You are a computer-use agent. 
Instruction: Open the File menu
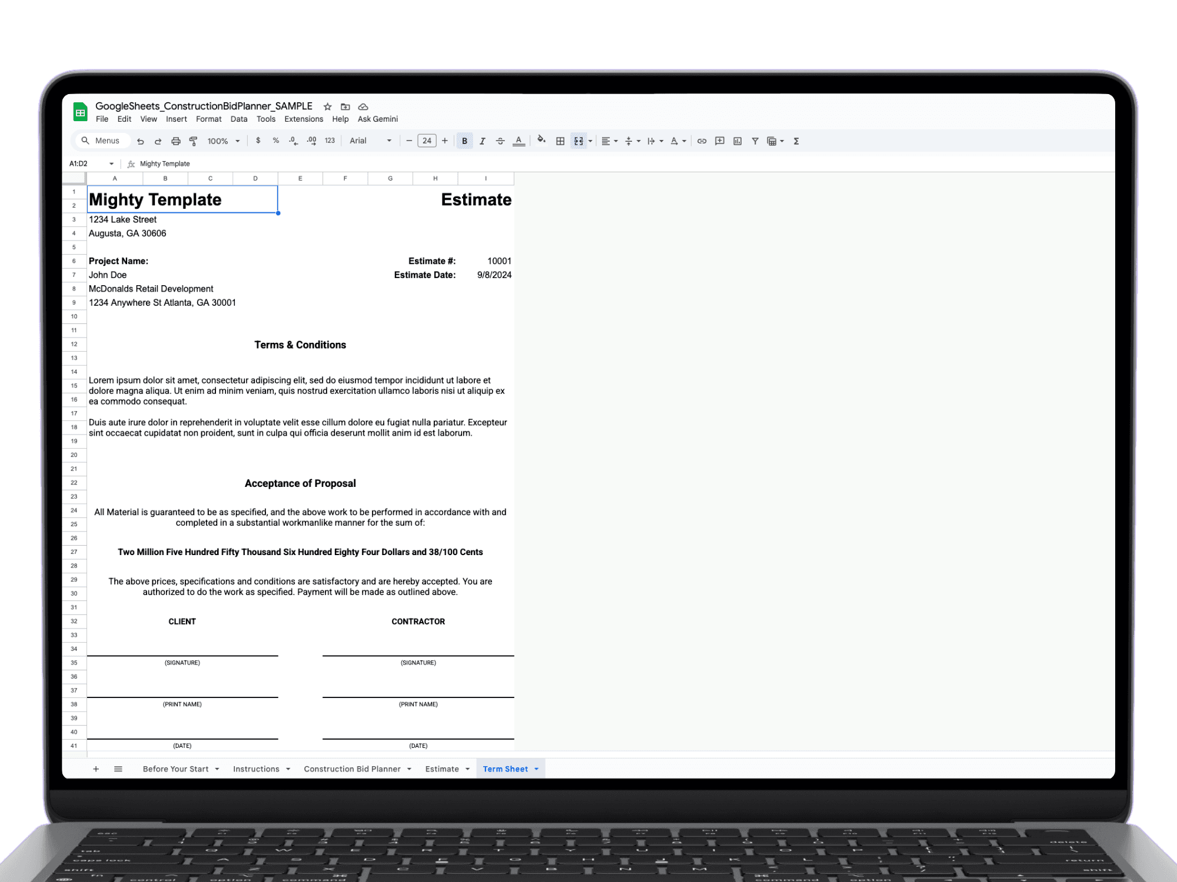(x=102, y=119)
